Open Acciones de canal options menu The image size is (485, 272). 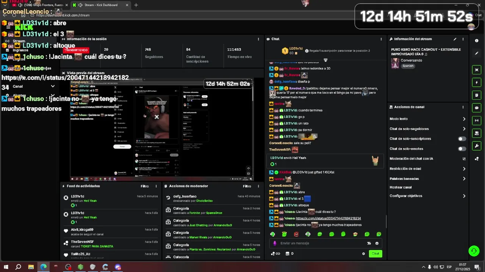point(463,107)
